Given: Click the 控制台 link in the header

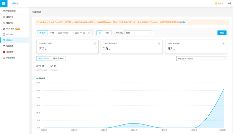Looking at the screenshot, I should tap(15, 3).
